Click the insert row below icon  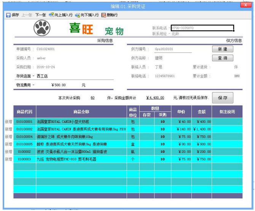77,15
